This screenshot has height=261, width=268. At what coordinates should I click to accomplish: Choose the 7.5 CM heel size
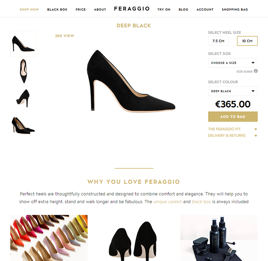218,41
